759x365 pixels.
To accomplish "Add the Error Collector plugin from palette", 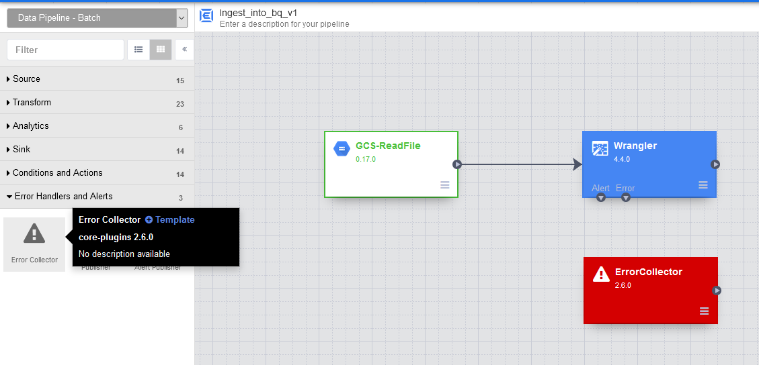I will coord(34,244).
